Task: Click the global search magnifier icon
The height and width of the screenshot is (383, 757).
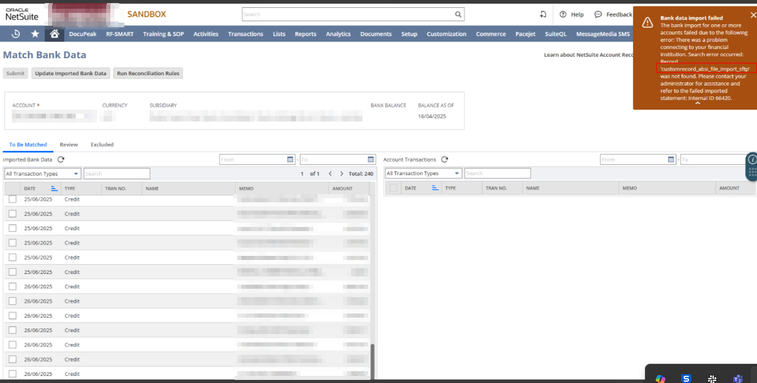Action: point(458,14)
